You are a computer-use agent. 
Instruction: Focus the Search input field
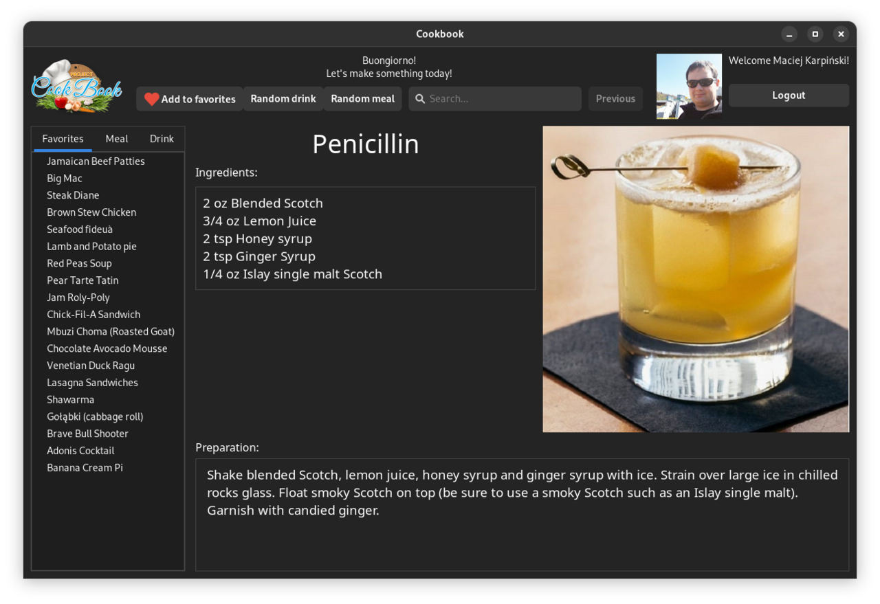[x=495, y=99]
